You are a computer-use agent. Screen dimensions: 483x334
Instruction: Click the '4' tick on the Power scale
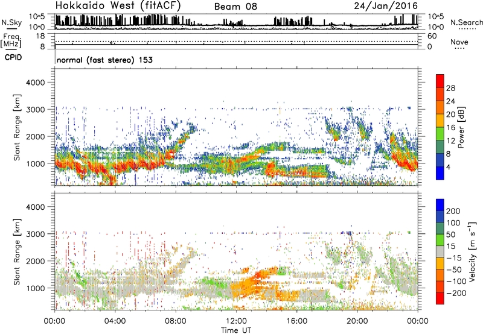click(449, 167)
